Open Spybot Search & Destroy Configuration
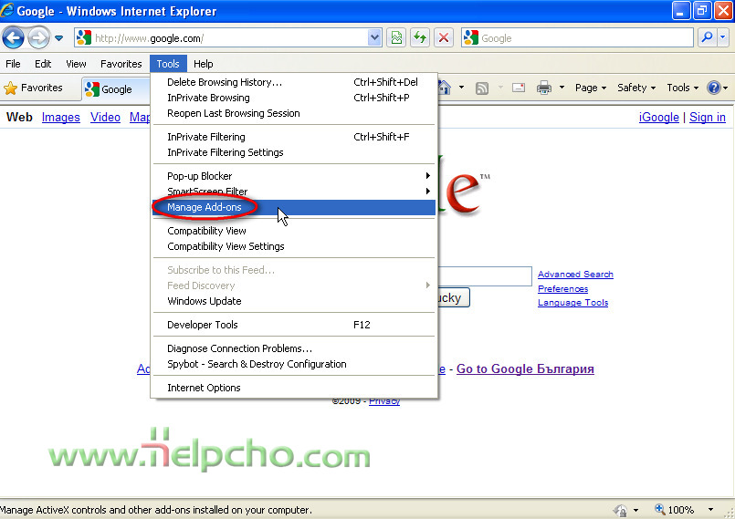The image size is (735, 519). (x=294, y=364)
